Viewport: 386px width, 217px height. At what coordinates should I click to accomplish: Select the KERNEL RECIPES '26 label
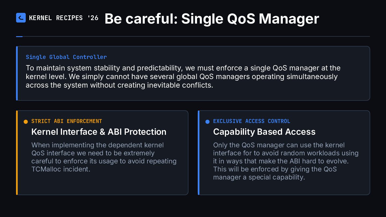(x=64, y=18)
